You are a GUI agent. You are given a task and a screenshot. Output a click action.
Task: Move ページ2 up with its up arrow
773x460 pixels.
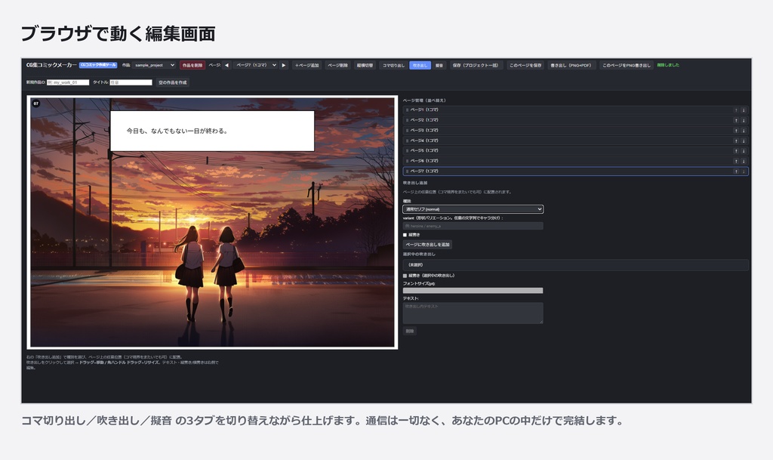coord(736,120)
